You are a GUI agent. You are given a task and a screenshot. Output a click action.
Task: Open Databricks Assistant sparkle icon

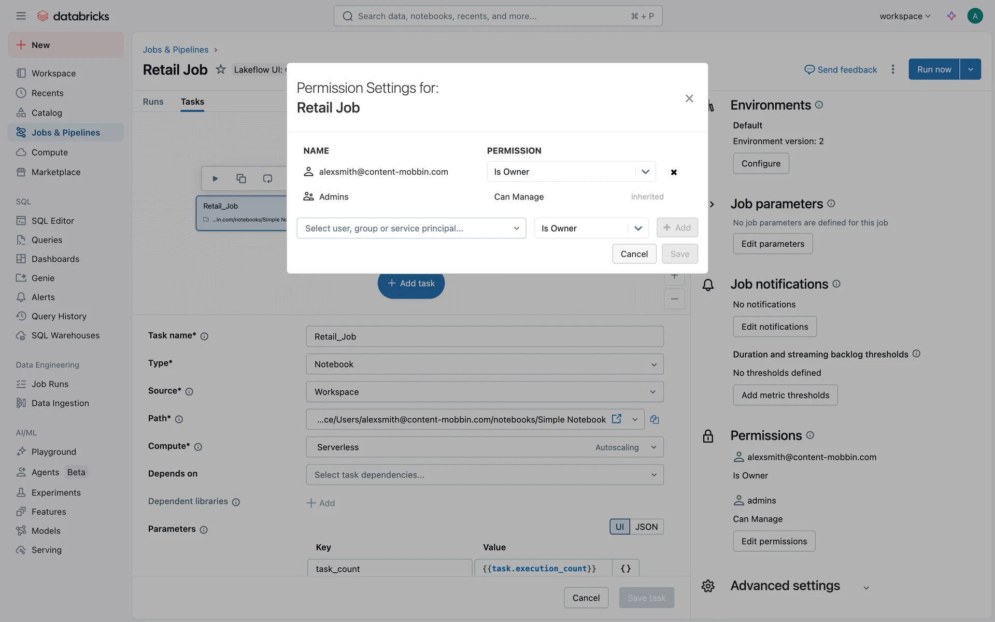point(951,16)
